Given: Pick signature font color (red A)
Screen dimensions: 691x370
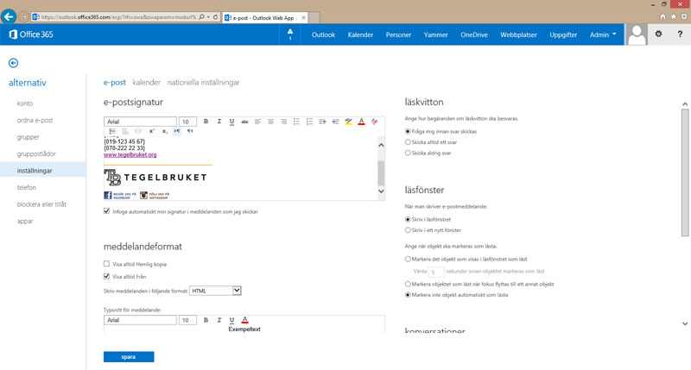Looking at the screenshot, I should [x=361, y=122].
